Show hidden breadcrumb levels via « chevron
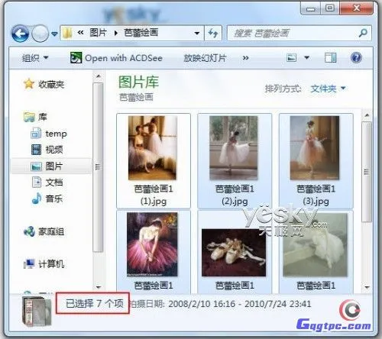Viewport: 382px width, 339px height. (81, 33)
